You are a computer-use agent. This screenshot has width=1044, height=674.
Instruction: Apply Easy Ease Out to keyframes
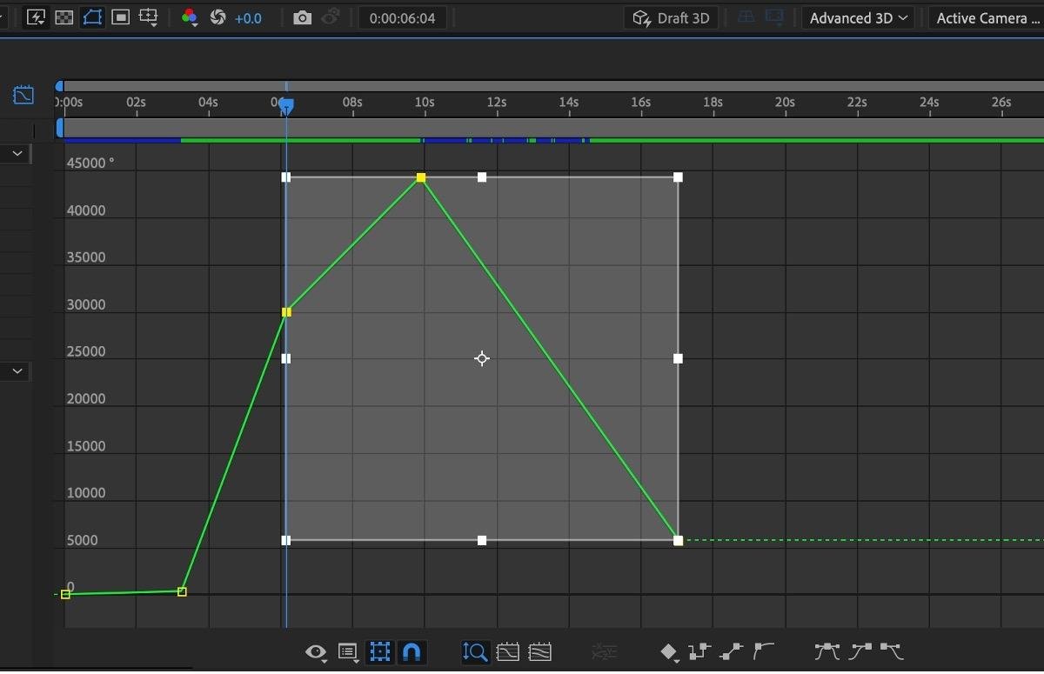[892, 651]
